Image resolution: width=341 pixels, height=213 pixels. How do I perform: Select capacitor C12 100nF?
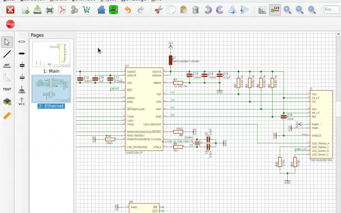80,79
